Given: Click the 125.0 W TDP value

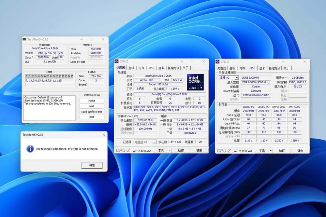Looking at the screenshot, I should 177,80.
